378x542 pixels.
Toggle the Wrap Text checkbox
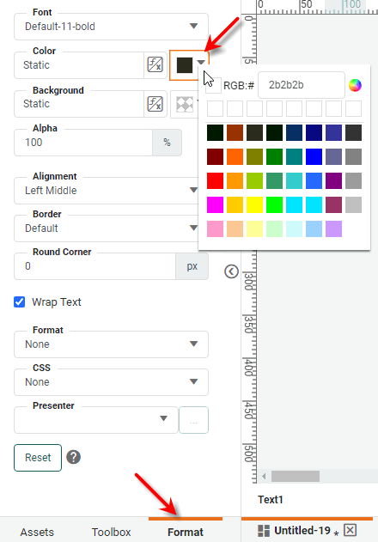point(20,301)
